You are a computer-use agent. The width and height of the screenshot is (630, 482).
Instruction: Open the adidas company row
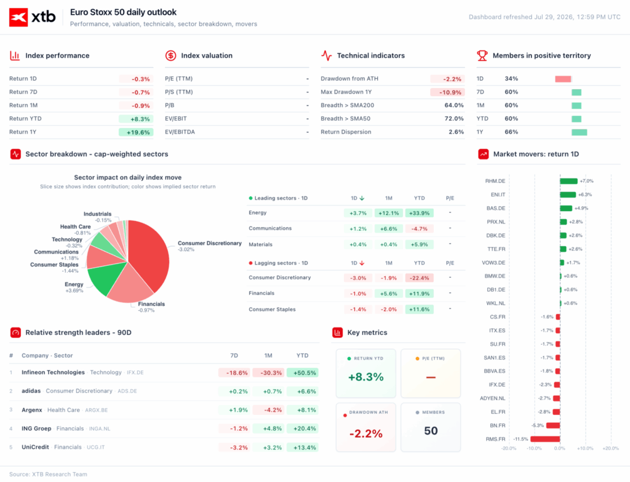pyautogui.click(x=164, y=391)
